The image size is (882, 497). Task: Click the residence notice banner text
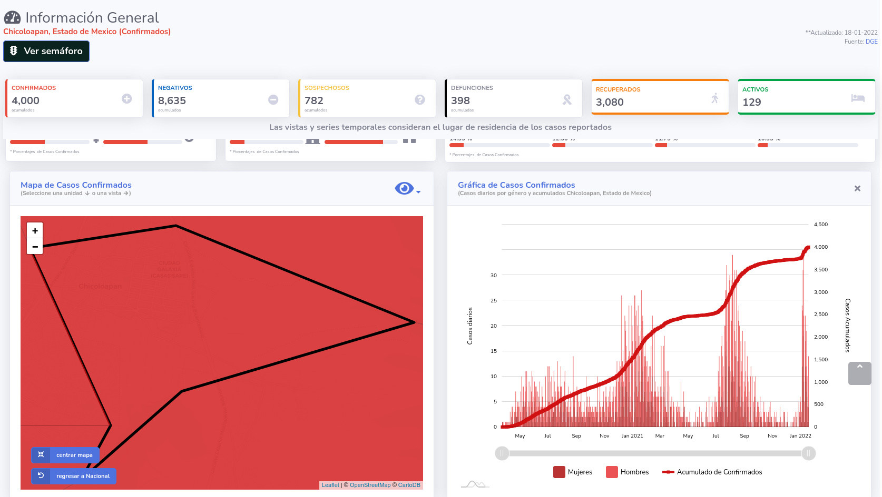[440, 127]
